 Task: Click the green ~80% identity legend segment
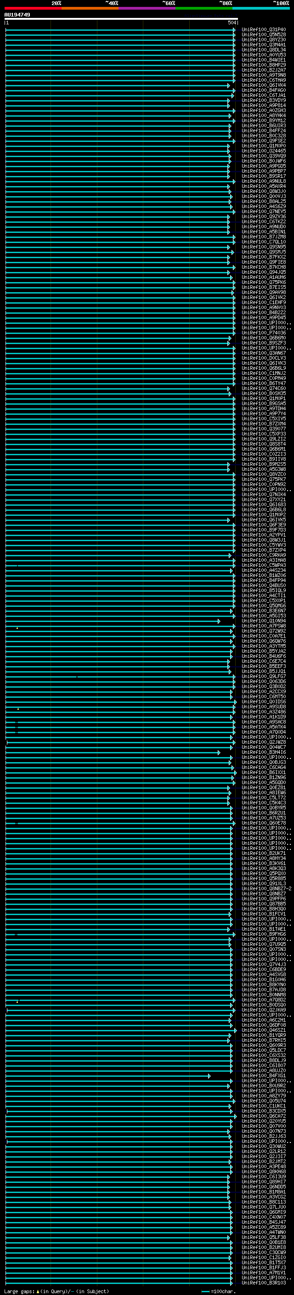204,8
